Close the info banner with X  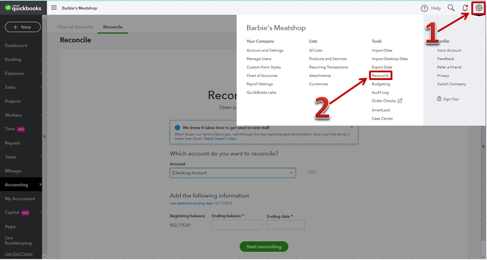click(x=351, y=127)
